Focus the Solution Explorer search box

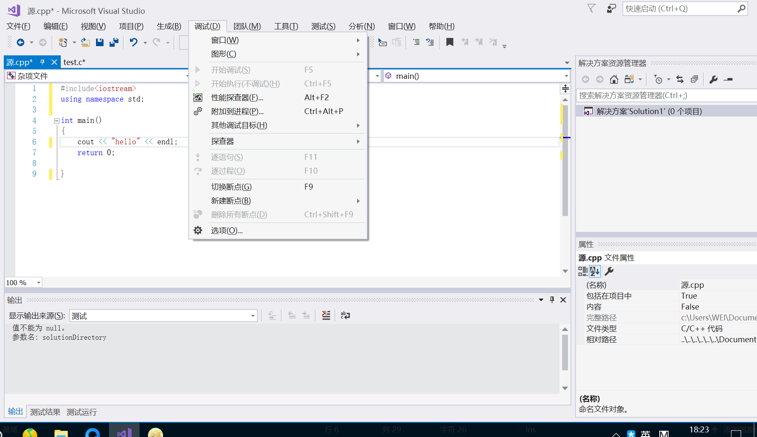click(x=666, y=96)
